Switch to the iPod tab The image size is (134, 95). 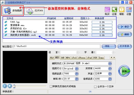(74, 58)
